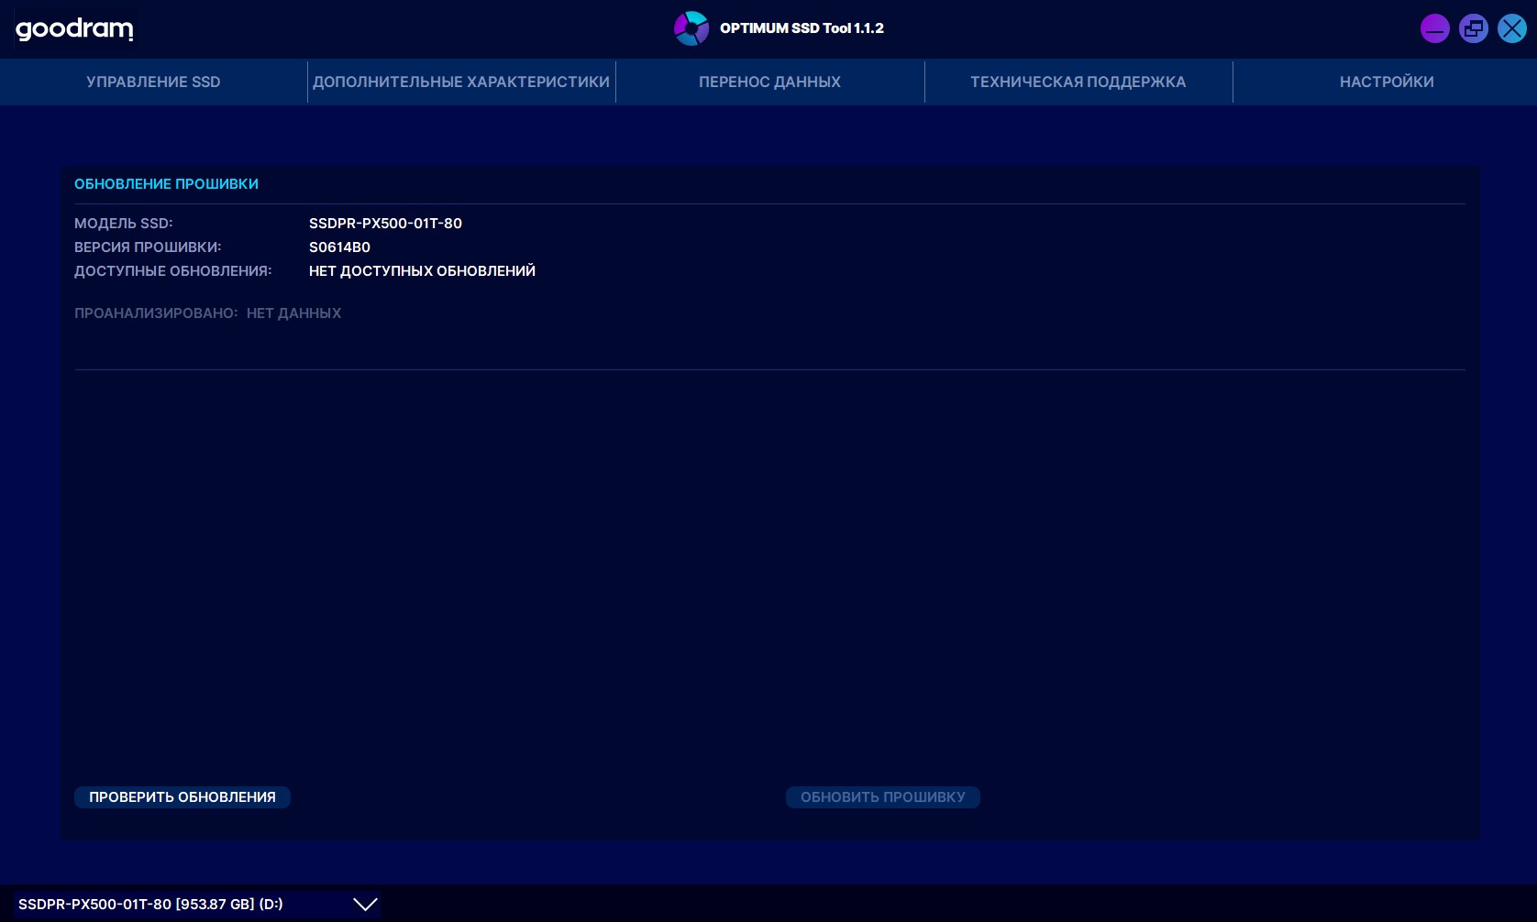The image size is (1537, 922).
Task: Click the ВЕРСИЯ ПРОШИВКИ label
Action: pyautogui.click(x=148, y=247)
